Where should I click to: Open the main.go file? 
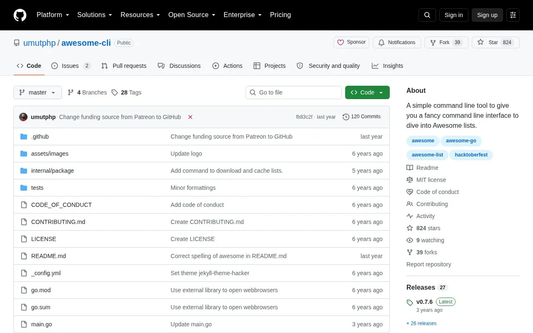42,324
